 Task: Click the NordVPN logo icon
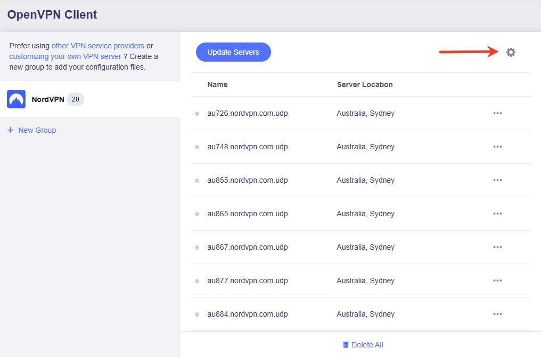click(16, 99)
